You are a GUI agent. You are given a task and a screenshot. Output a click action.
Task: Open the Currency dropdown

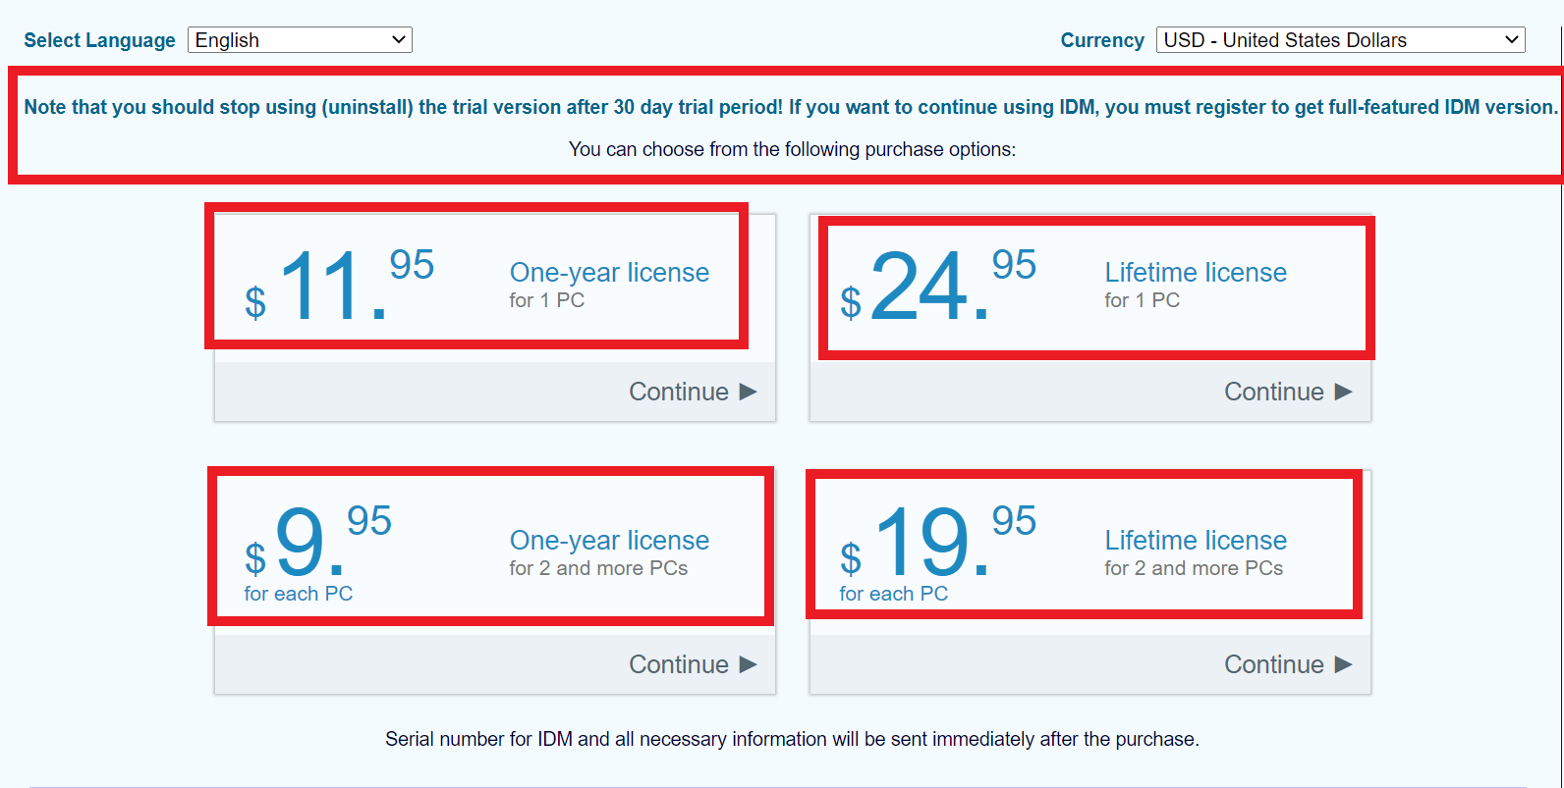coord(1340,40)
